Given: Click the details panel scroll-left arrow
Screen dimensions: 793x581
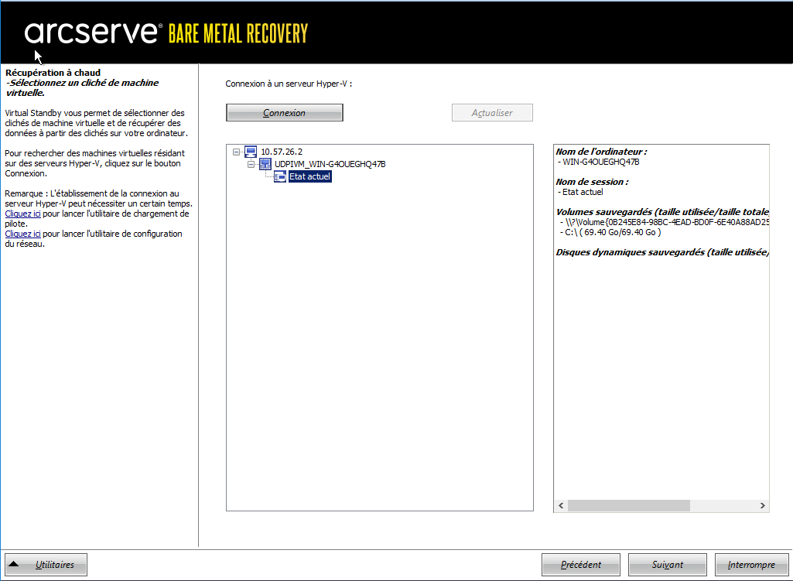Looking at the screenshot, I should tap(561, 506).
